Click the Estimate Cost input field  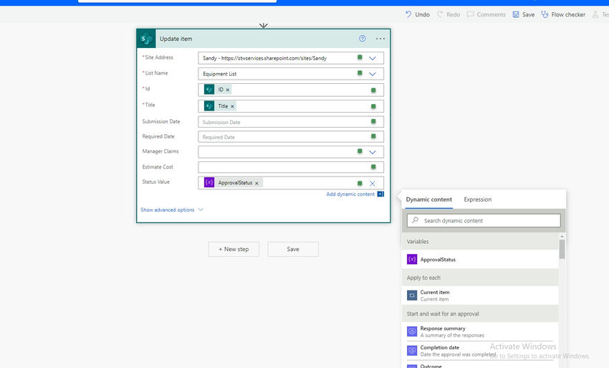click(x=290, y=167)
